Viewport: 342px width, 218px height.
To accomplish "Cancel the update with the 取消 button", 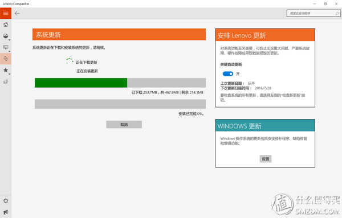I will coord(124,125).
